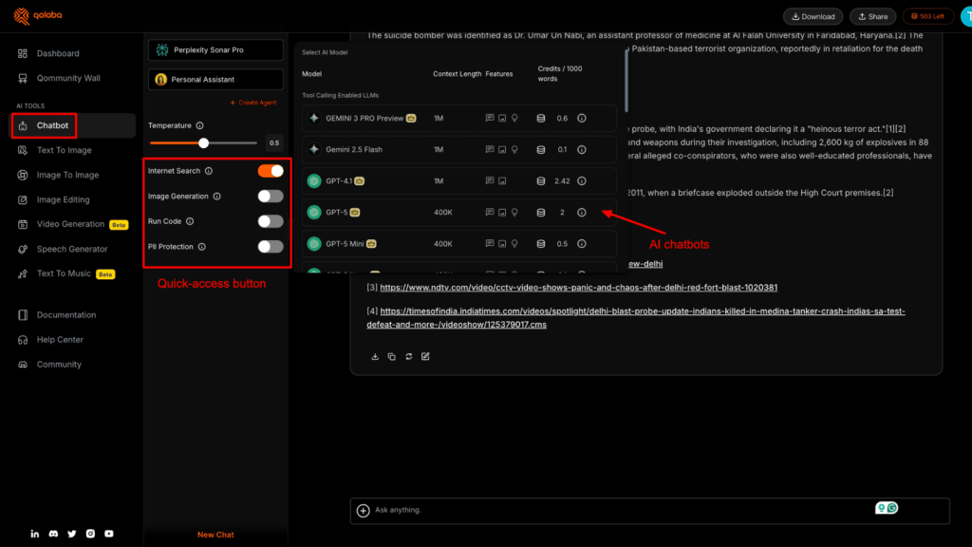The height and width of the screenshot is (547, 972).
Task: Click Image Generation info icon
Action: pyautogui.click(x=217, y=196)
